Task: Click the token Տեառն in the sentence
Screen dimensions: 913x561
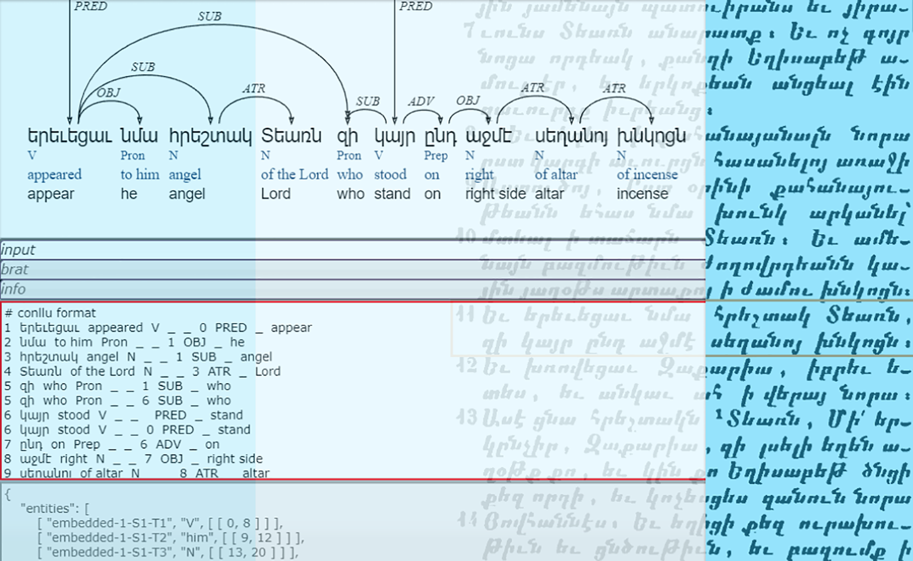Action: pos(291,136)
